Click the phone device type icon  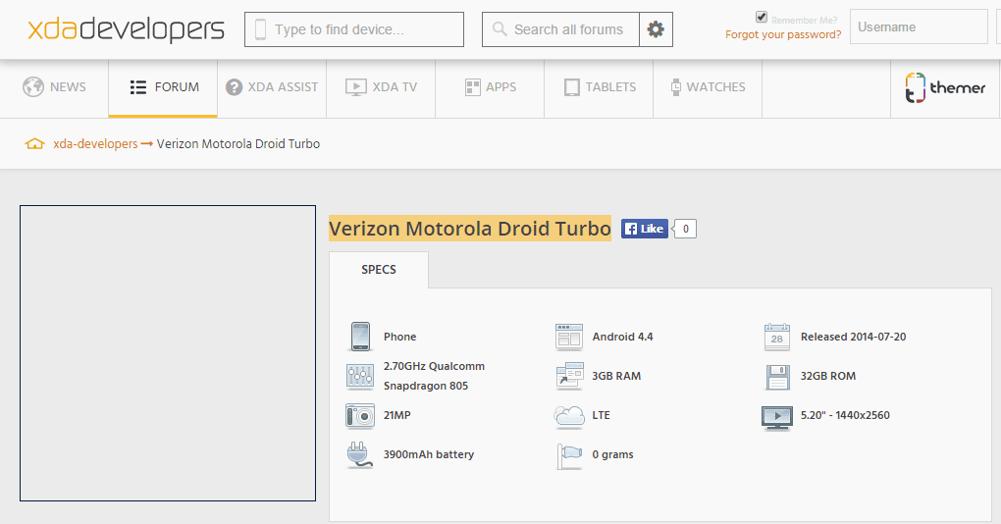click(360, 337)
